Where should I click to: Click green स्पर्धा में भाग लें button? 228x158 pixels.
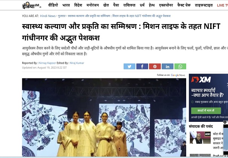[206, 110]
